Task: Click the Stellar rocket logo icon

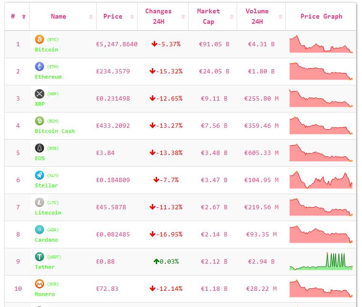Action: [40, 175]
